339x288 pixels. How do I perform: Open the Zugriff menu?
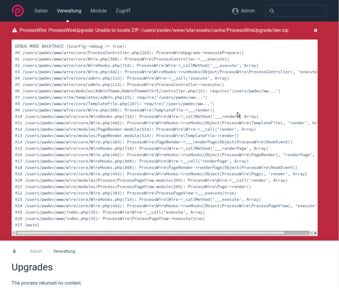123,11
